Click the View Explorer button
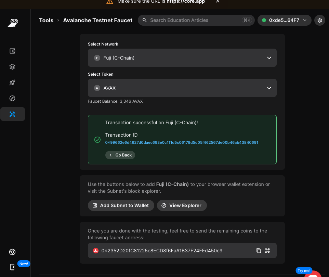 (x=182, y=205)
